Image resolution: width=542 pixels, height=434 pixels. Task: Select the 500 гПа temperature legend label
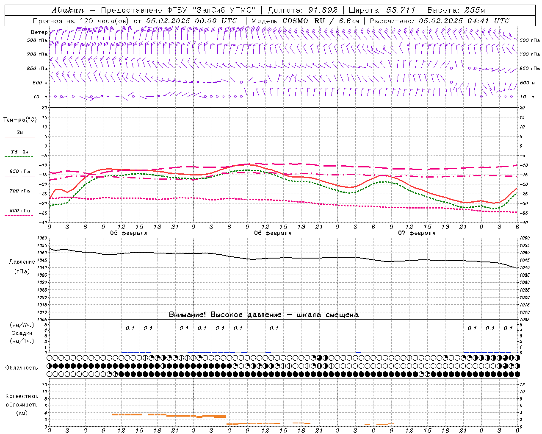click(x=20, y=211)
